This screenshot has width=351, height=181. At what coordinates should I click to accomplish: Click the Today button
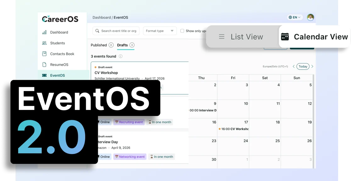click(303, 66)
